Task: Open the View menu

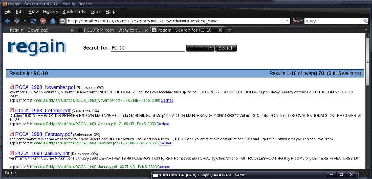Action: click(x=33, y=12)
